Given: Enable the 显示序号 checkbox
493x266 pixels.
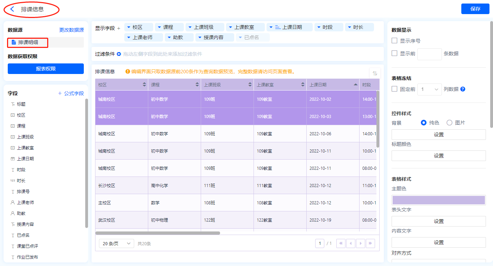Looking at the screenshot, I should tap(394, 41).
